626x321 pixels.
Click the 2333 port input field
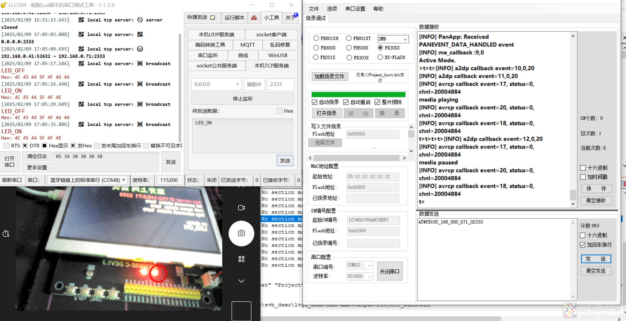(280, 84)
